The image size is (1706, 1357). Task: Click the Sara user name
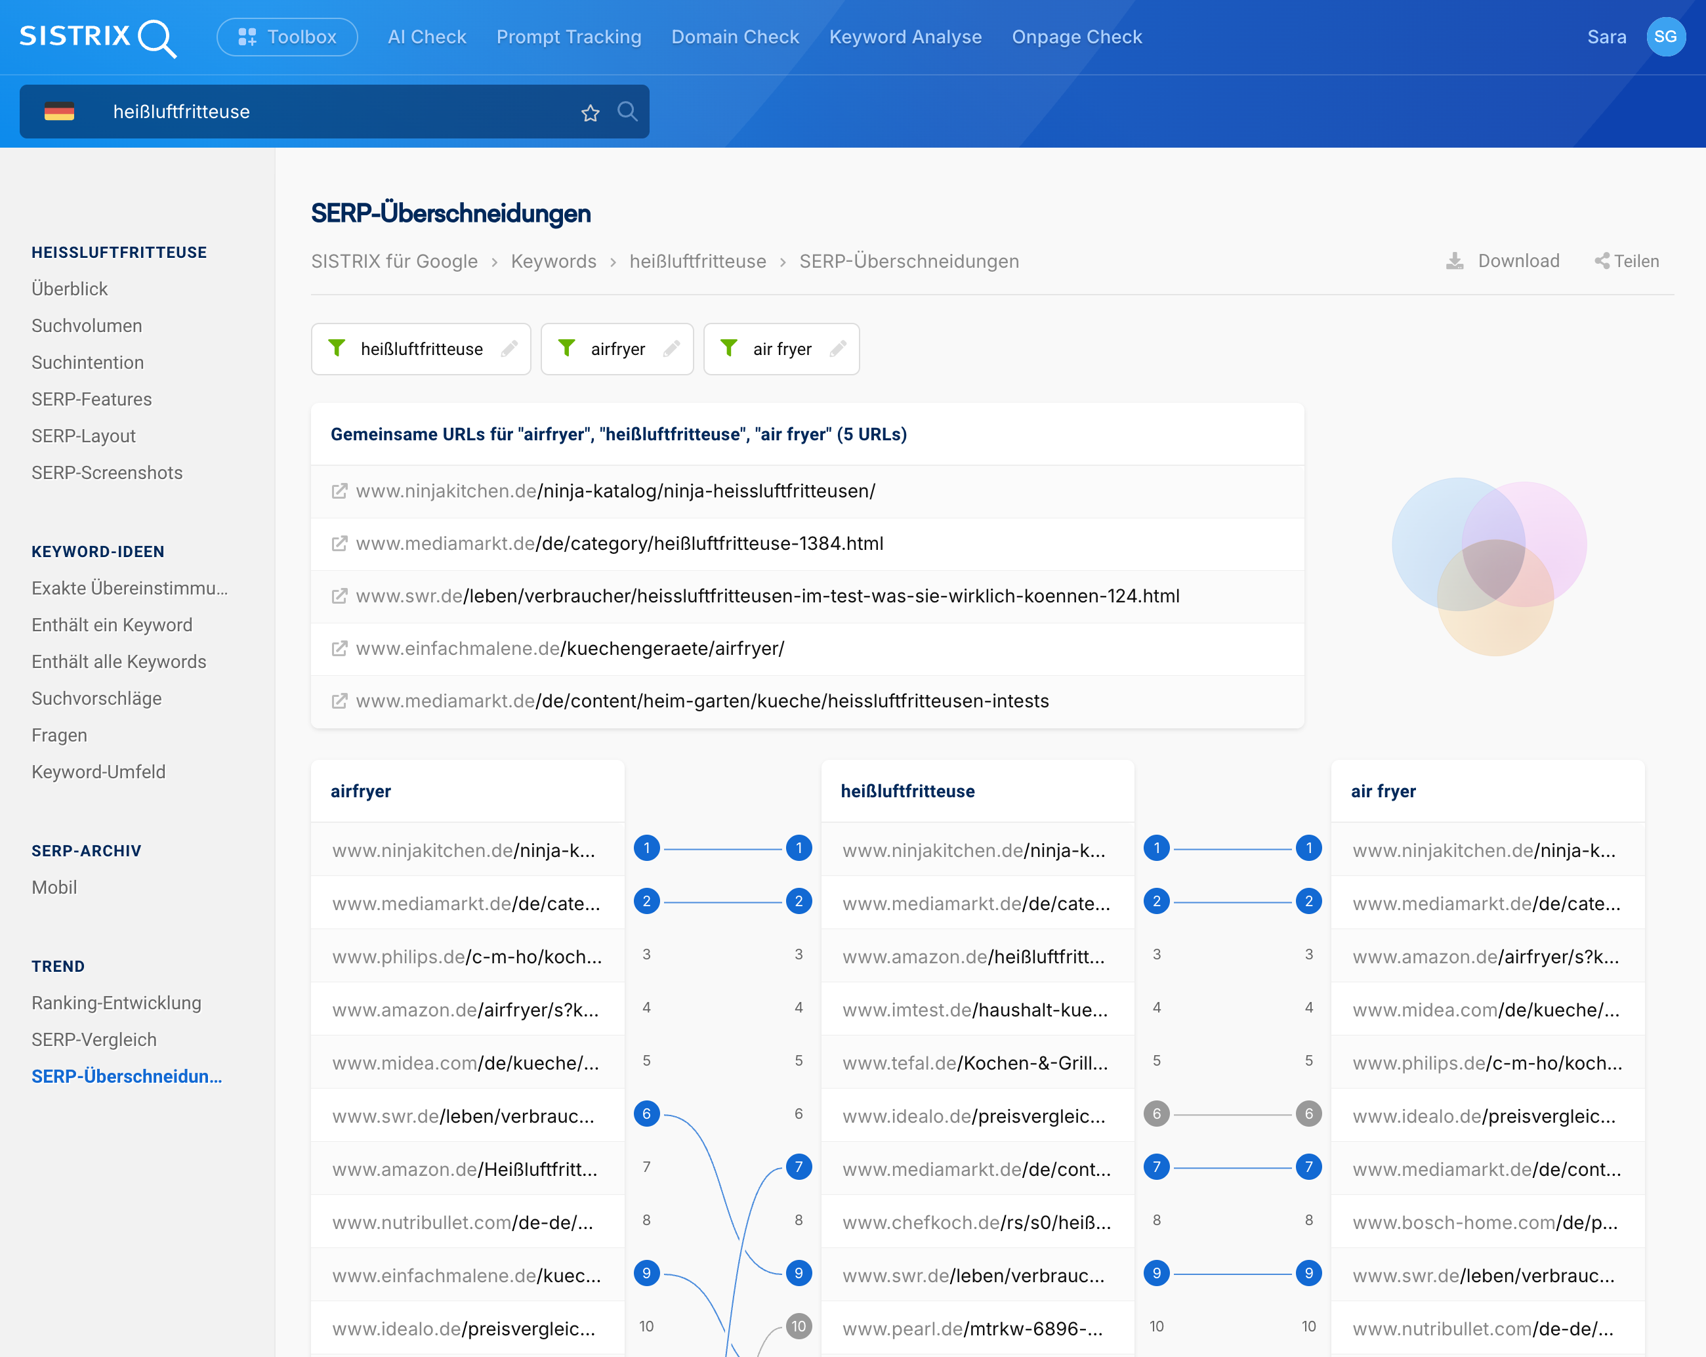1606,37
